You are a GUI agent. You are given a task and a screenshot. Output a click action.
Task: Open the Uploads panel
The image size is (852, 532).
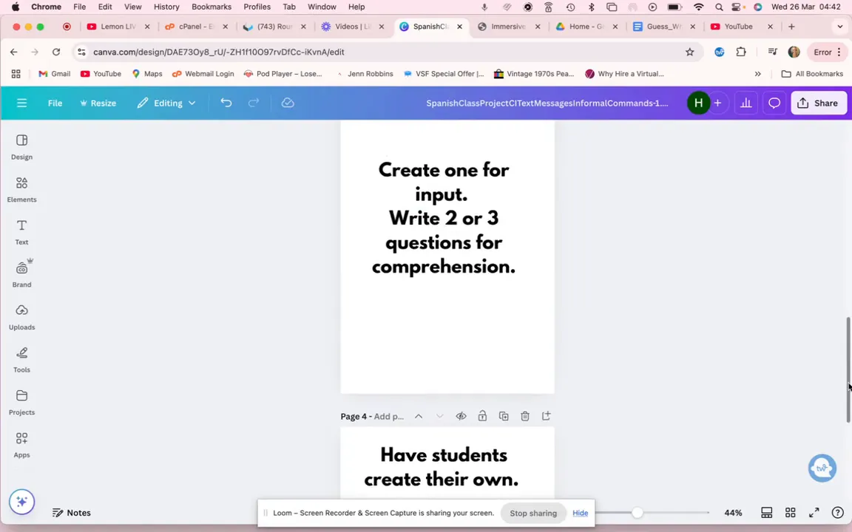21,316
